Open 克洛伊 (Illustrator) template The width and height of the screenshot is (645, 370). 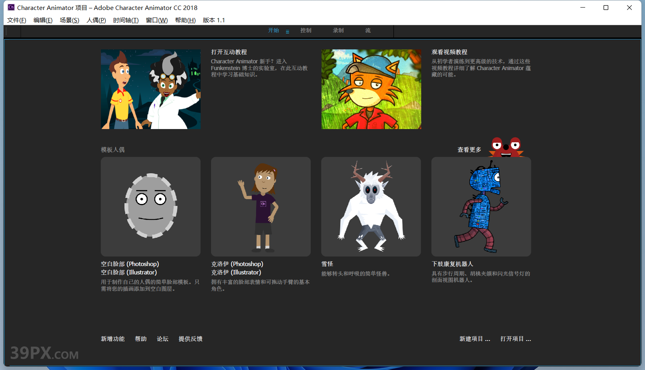click(x=236, y=272)
